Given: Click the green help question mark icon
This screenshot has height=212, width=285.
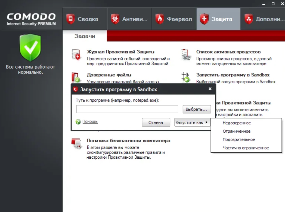Looking at the screenshot, I should (78, 122).
